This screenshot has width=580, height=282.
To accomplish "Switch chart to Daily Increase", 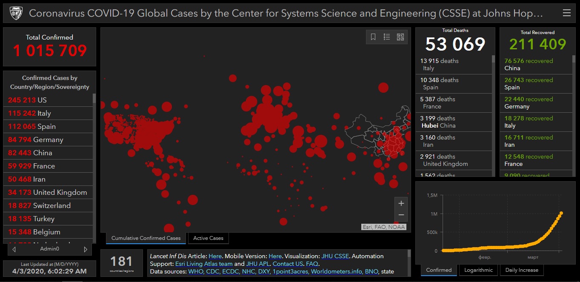I will coord(522,270).
